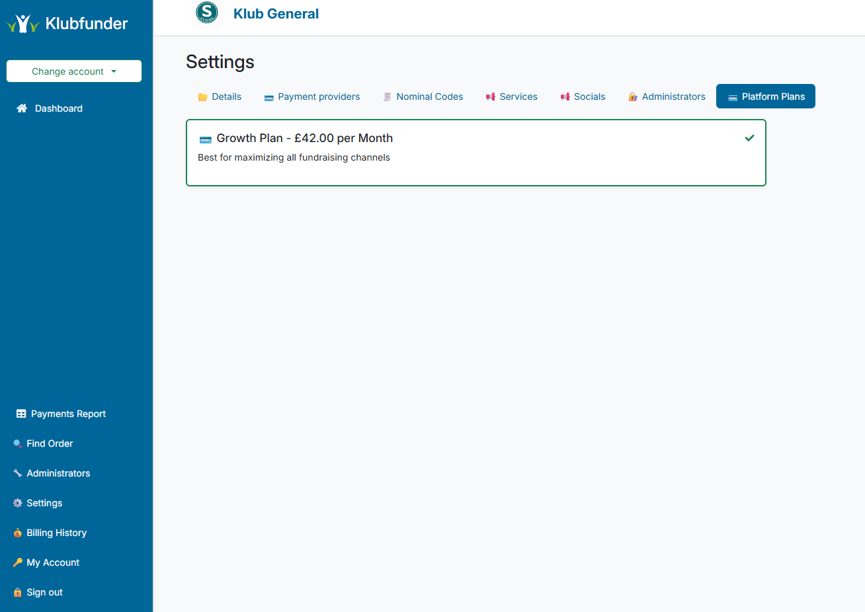Click the Change account dropdown caret

[x=114, y=71]
